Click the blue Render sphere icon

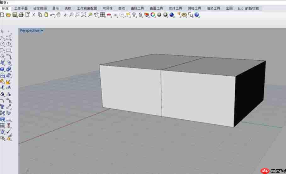tap(172, 15)
